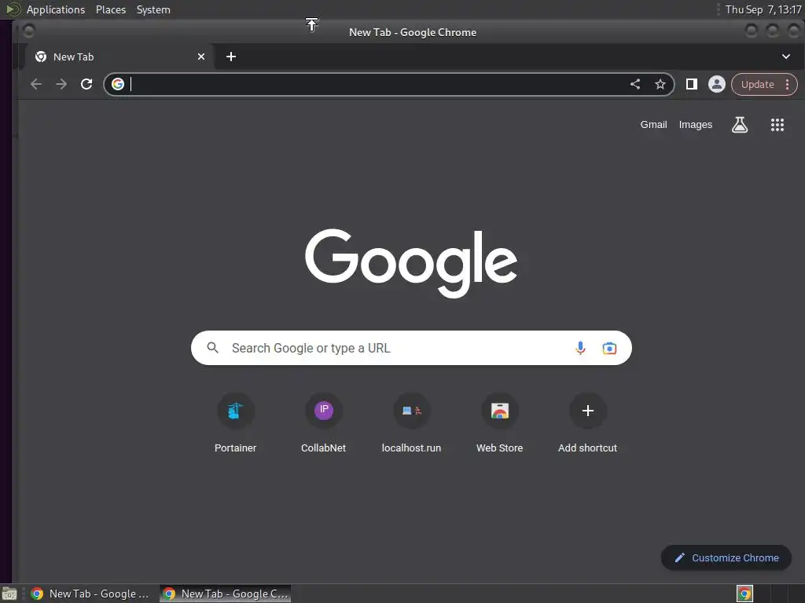805x603 pixels.
Task: Open the Chrome side panel
Action: click(x=692, y=84)
